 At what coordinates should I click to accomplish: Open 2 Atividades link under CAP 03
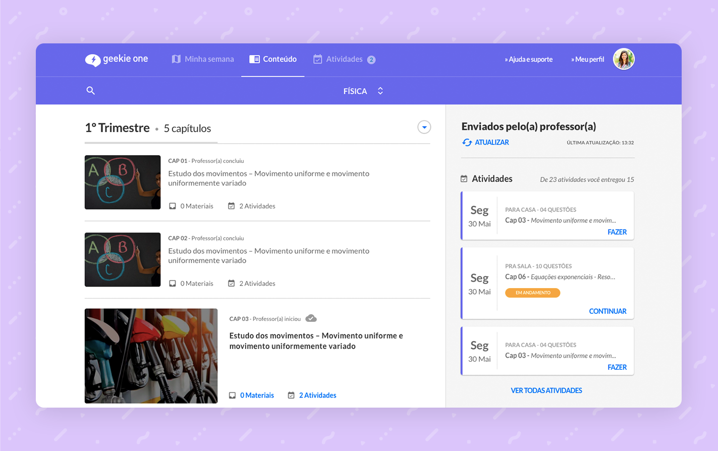tap(317, 396)
